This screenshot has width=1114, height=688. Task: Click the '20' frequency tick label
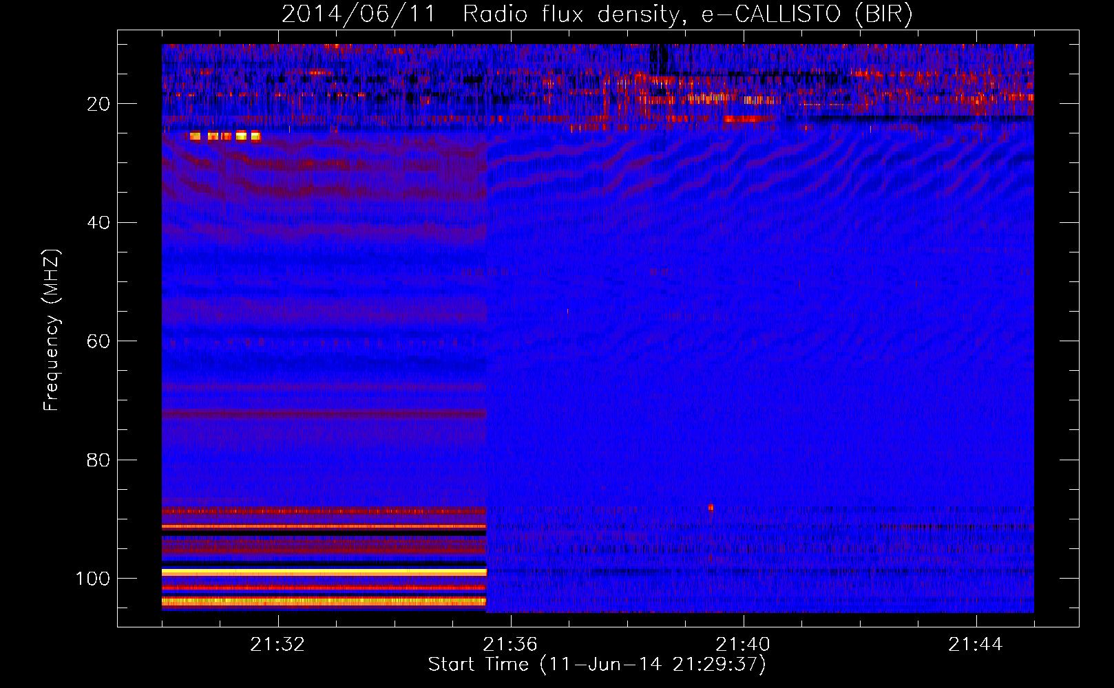pos(98,104)
